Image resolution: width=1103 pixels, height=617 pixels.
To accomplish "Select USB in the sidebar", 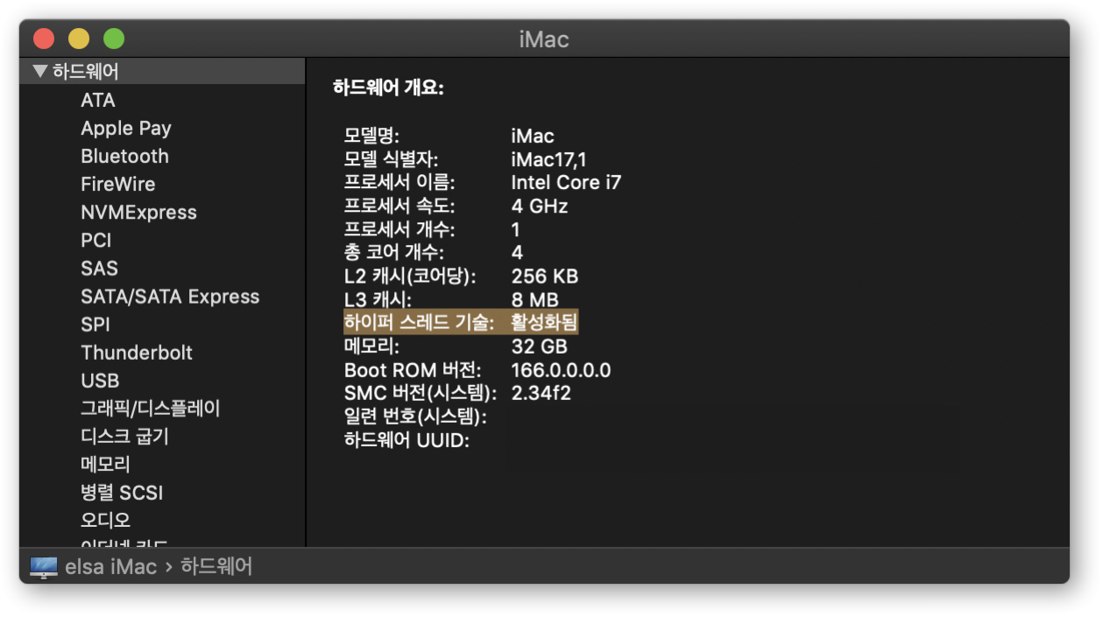I will (100, 380).
